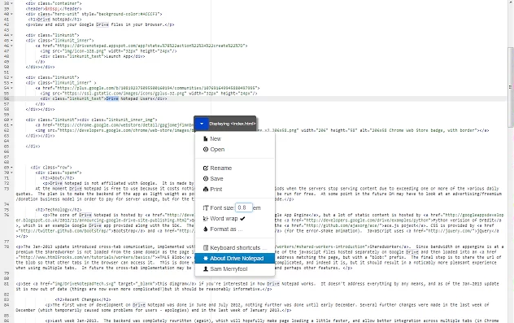This screenshot has height=323, width=514.
Task: Collapse the fold arrow at line 40
Action: (x=12, y=14)
